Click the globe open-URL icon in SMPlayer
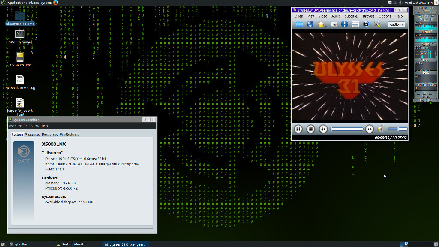The height and width of the screenshot is (247, 439). [310, 24]
